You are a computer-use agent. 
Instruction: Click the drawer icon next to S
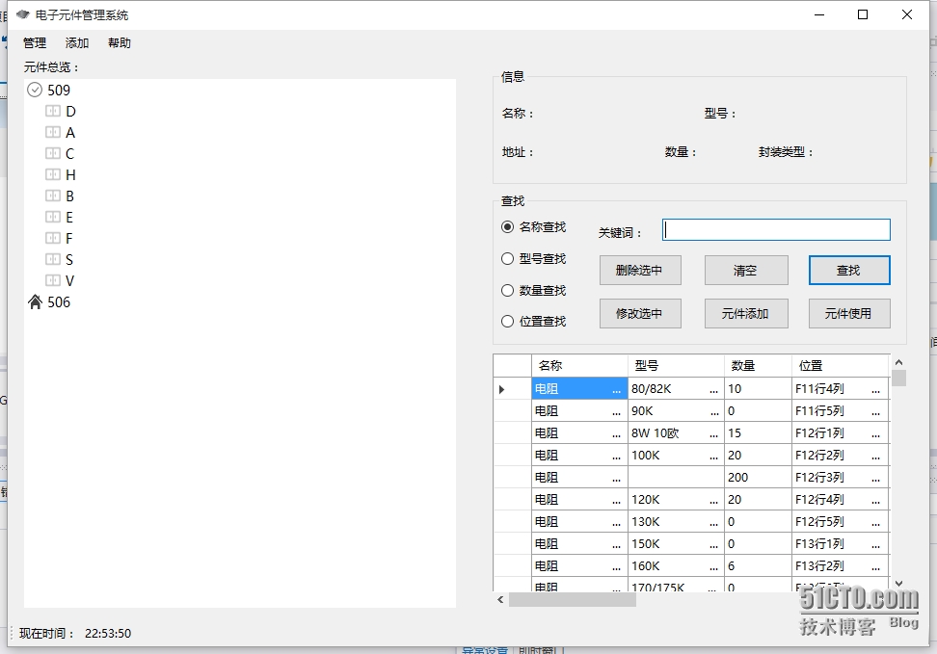(53, 259)
